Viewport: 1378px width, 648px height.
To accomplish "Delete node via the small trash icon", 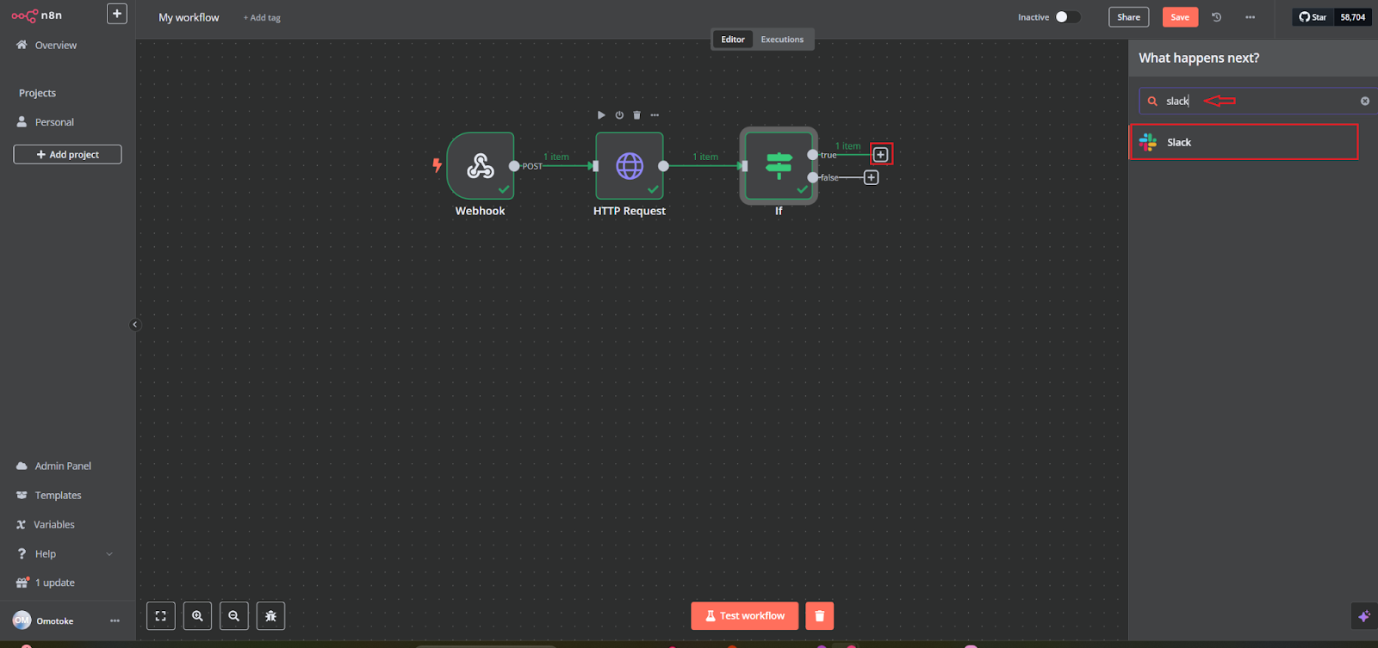I will pos(637,115).
